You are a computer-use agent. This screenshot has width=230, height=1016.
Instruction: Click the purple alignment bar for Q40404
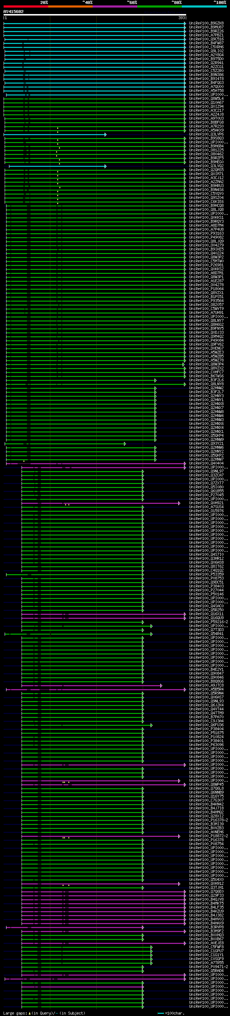[96, 463]
